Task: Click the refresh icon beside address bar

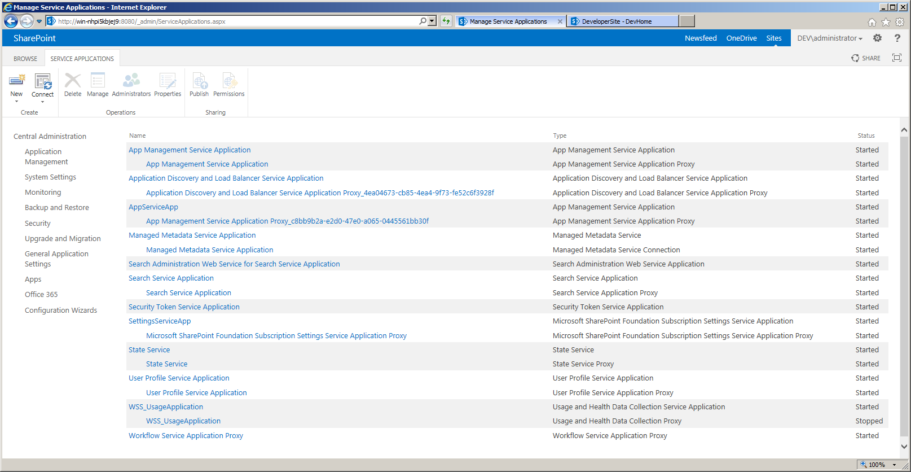Action: [446, 21]
